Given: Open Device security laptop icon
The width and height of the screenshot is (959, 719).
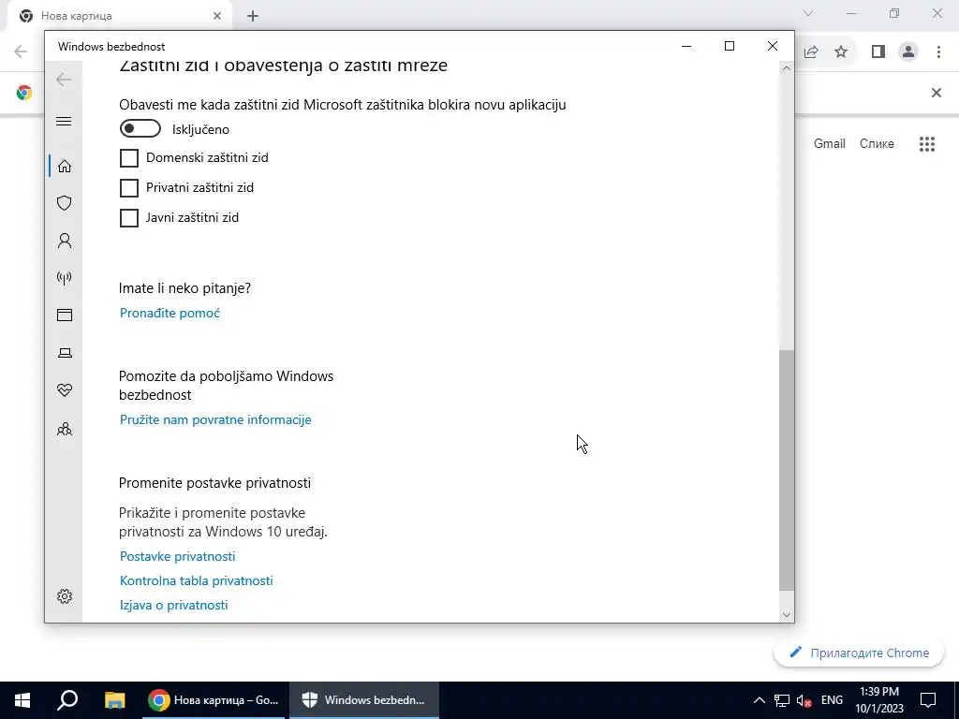Looking at the screenshot, I should point(65,353).
